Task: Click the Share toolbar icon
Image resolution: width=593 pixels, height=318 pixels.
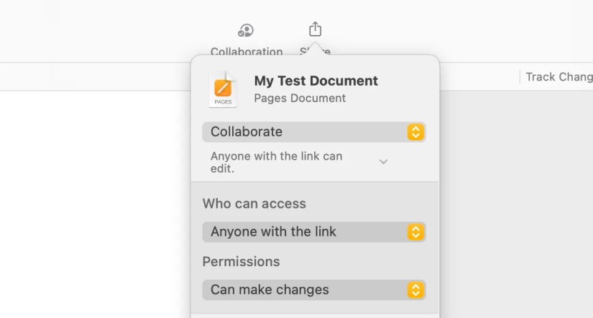Action: click(315, 29)
